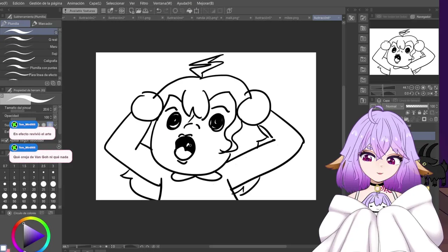Viewport: 448px width, 252px height.
Task: Click the Fill paint bucket icon
Action: (189, 11)
